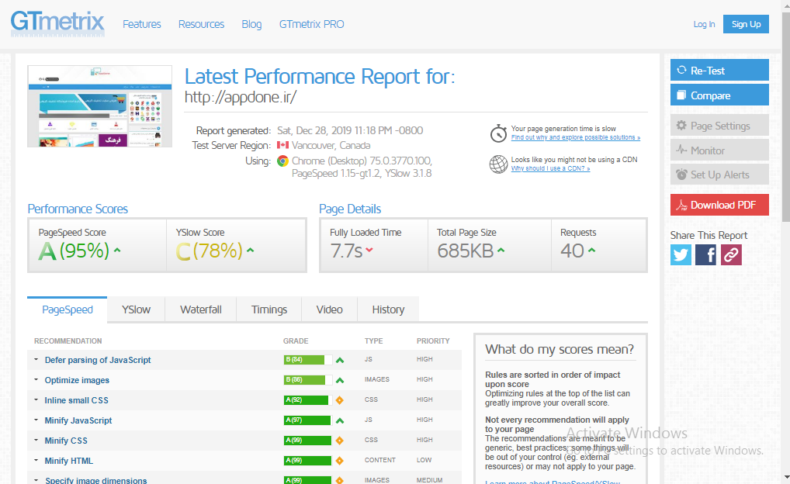
Task: Switch to the YSlow tab
Action: pos(136,309)
